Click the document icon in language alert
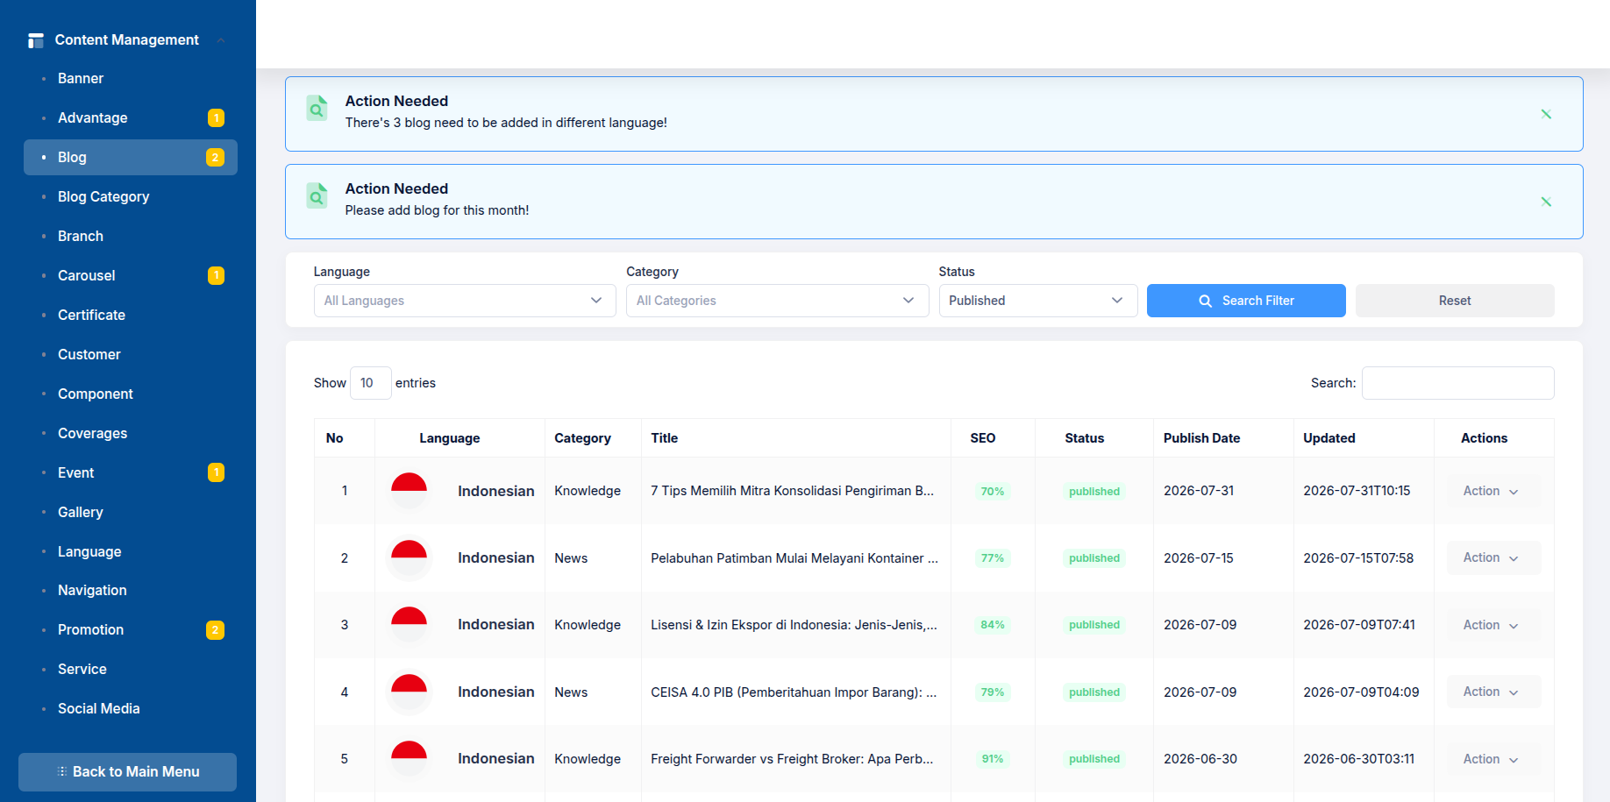Viewport: 1610px width, 802px height. [317, 108]
